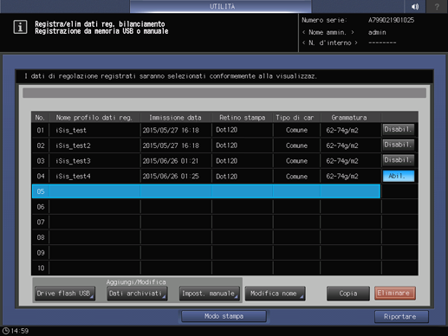The height and width of the screenshot is (336, 448).
Task: Open the Dati archiviati option
Action: 137,294
